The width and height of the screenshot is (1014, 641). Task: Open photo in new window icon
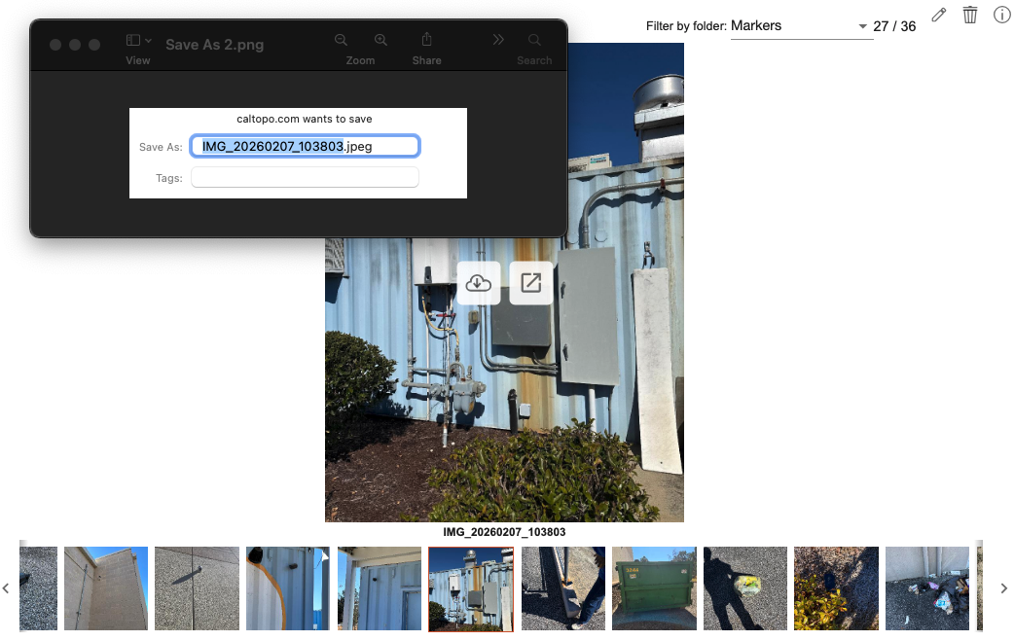(x=531, y=283)
